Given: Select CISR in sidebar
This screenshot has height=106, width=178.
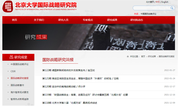Looking at the screenshot, I should (x=13, y=71).
